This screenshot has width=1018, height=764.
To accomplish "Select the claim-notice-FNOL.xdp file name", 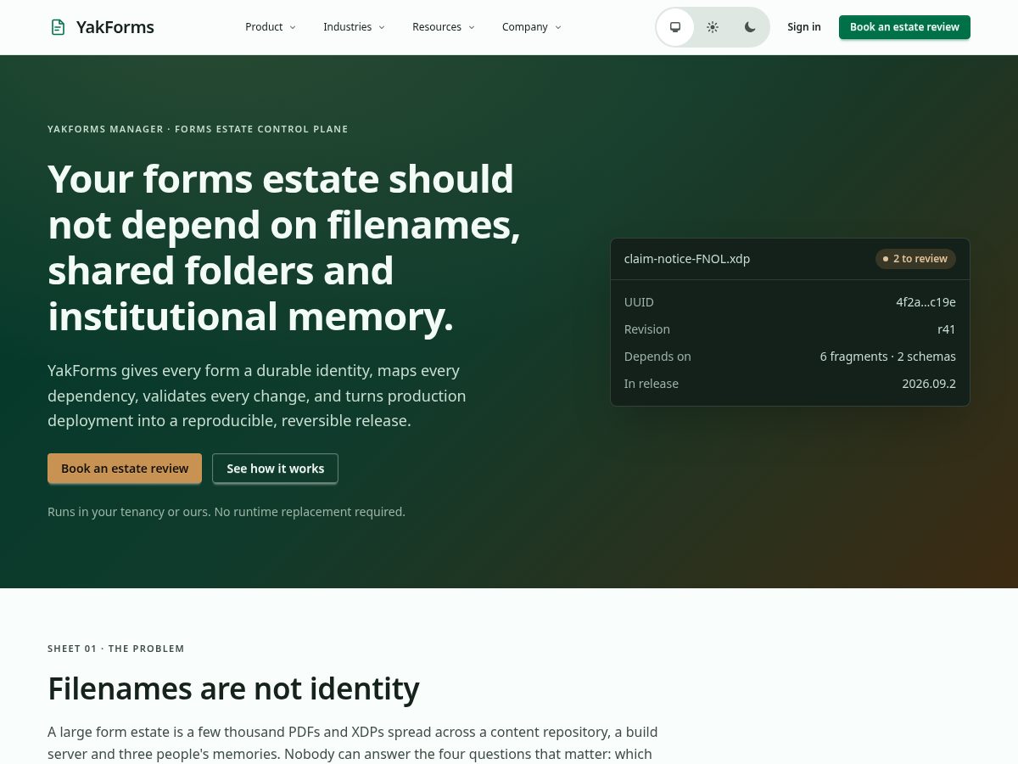I will tap(687, 259).
